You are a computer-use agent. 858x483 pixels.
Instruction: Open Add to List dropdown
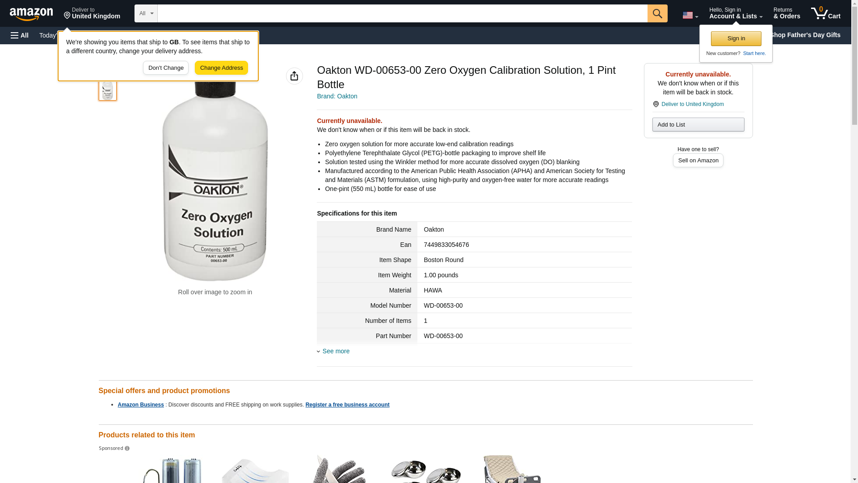click(698, 125)
